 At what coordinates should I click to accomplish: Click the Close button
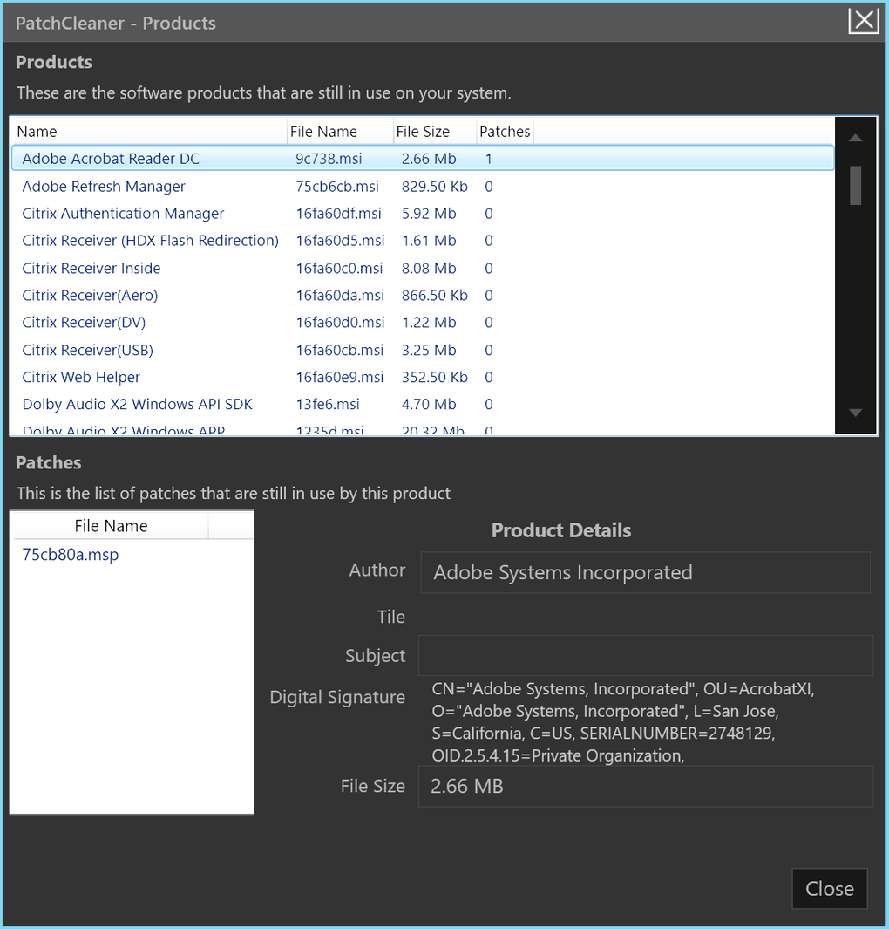[x=829, y=888]
